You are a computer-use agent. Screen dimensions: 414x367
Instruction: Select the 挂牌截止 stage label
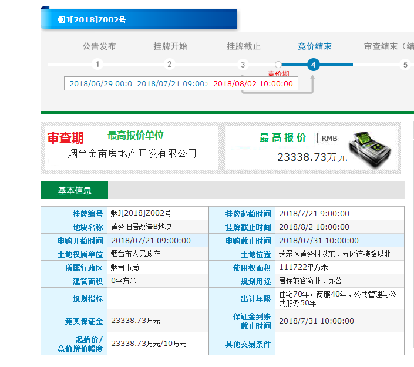tap(244, 46)
